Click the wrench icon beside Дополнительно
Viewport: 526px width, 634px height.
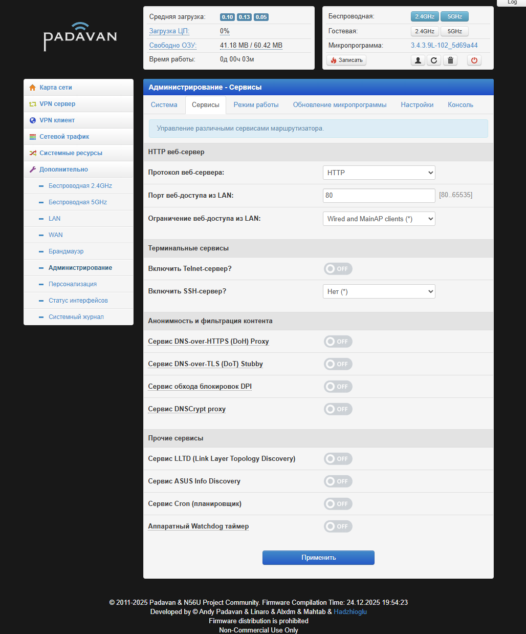click(x=33, y=170)
